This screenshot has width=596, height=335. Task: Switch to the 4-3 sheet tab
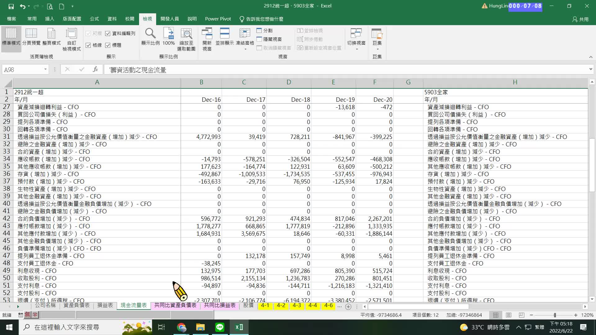tap(297, 305)
